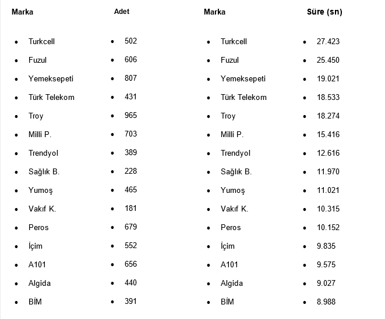Click the last duration value 8.988
The width and height of the screenshot is (385, 319).
tap(326, 302)
